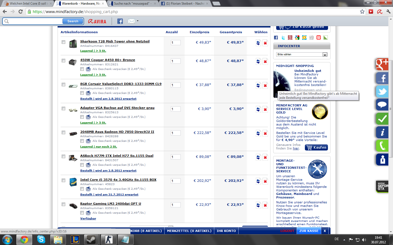Open 'Ihr Konto' in bottom bar

(x=226, y=231)
